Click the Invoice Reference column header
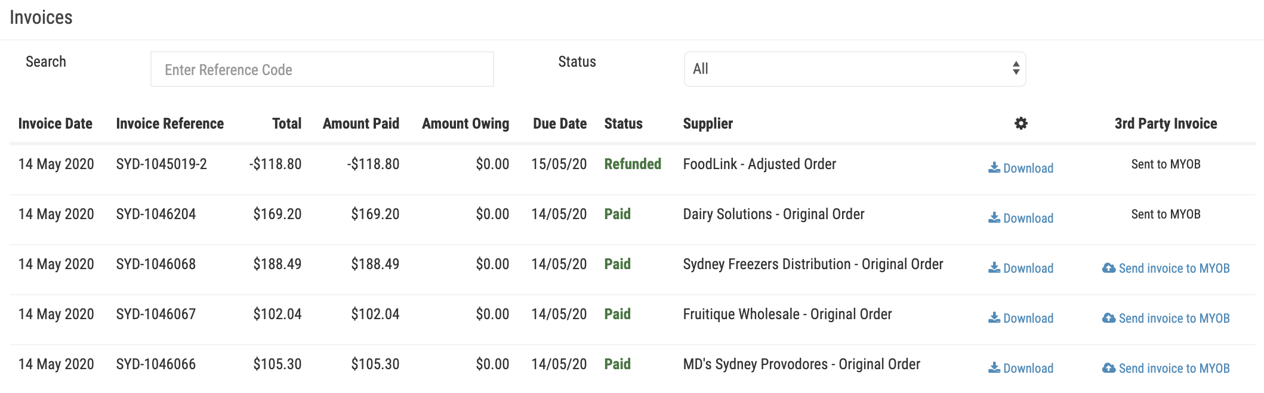The height and width of the screenshot is (393, 1264). tap(170, 123)
